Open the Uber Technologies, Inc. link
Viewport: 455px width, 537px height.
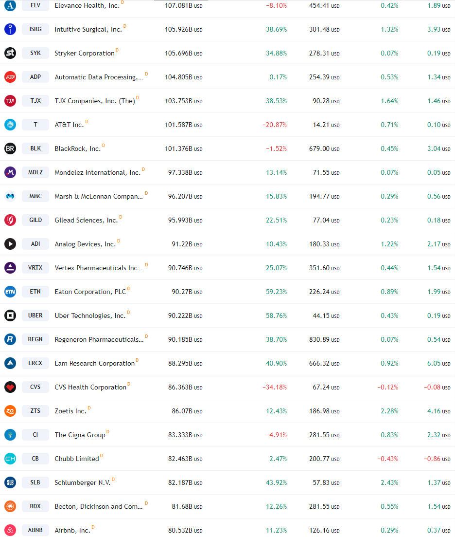tap(90, 315)
